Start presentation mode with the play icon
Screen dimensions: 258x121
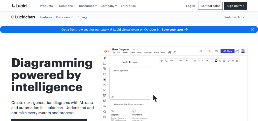(211, 51)
